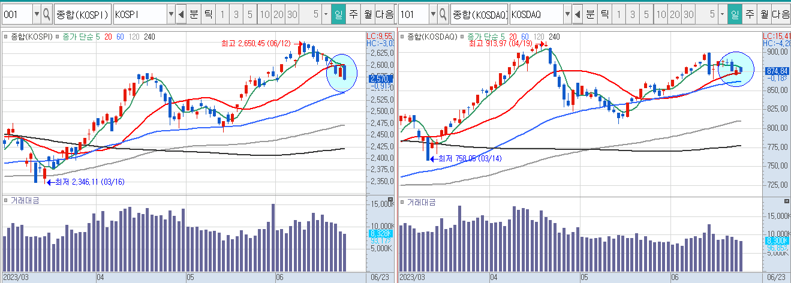The height and width of the screenshot is (283, 791).
Task: Open interval dropdown next to 5 on KOSPI
Action: click(x=326, y=14)
